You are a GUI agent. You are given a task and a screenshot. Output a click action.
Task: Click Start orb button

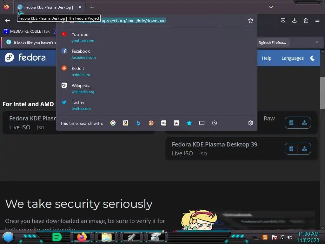click(x=8, y=237)
